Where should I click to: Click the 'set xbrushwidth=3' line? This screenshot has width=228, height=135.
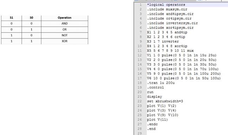[165, 101]
